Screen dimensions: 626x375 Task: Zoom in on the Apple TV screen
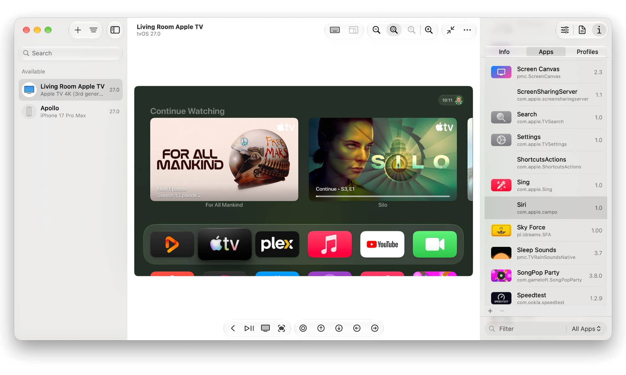(429, 30)
